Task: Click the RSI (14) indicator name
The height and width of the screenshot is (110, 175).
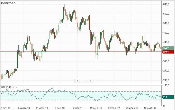Action: coord(6,87)
